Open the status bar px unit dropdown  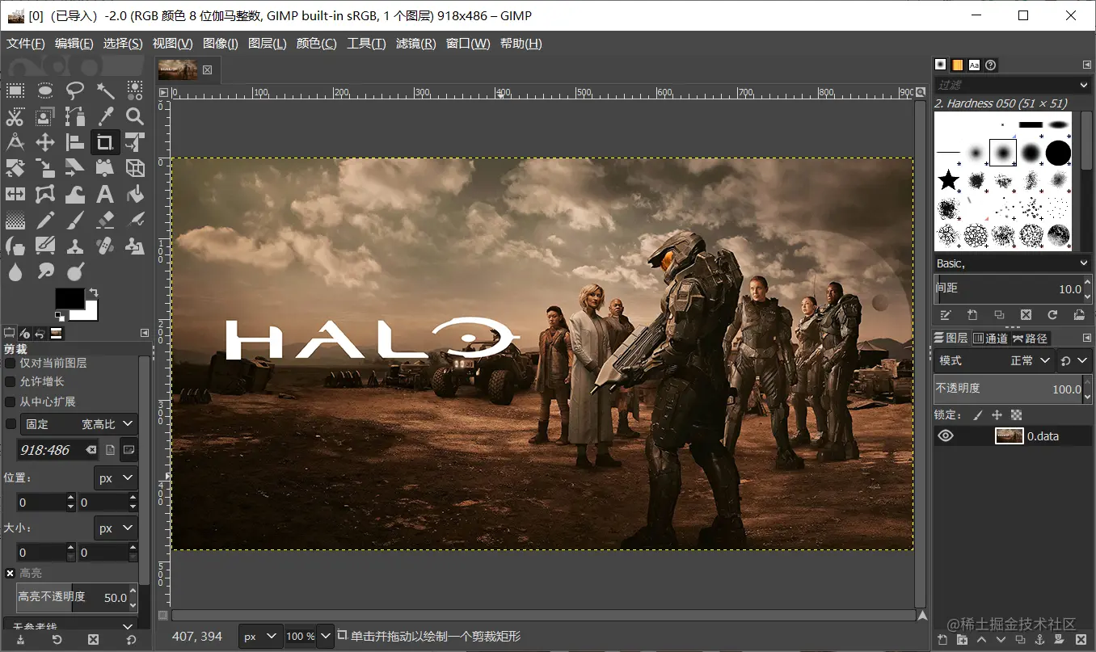coord(260,637)
